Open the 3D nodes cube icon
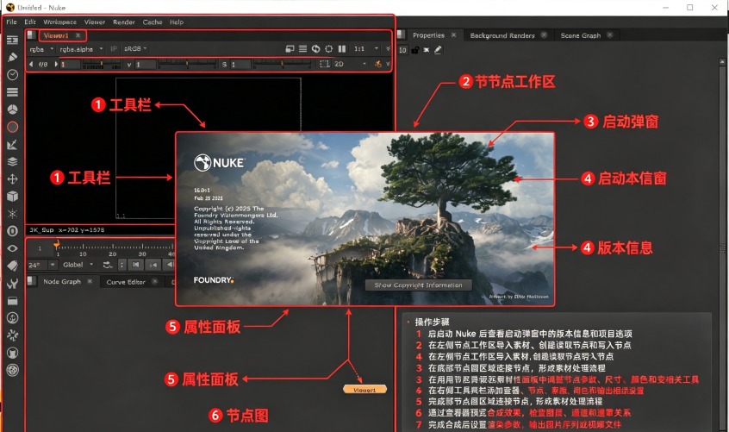The width and height of the screenshot is (729, 432). 13,197
